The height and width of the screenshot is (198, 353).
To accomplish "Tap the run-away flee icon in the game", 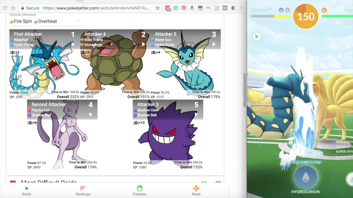I will point(257,37).
